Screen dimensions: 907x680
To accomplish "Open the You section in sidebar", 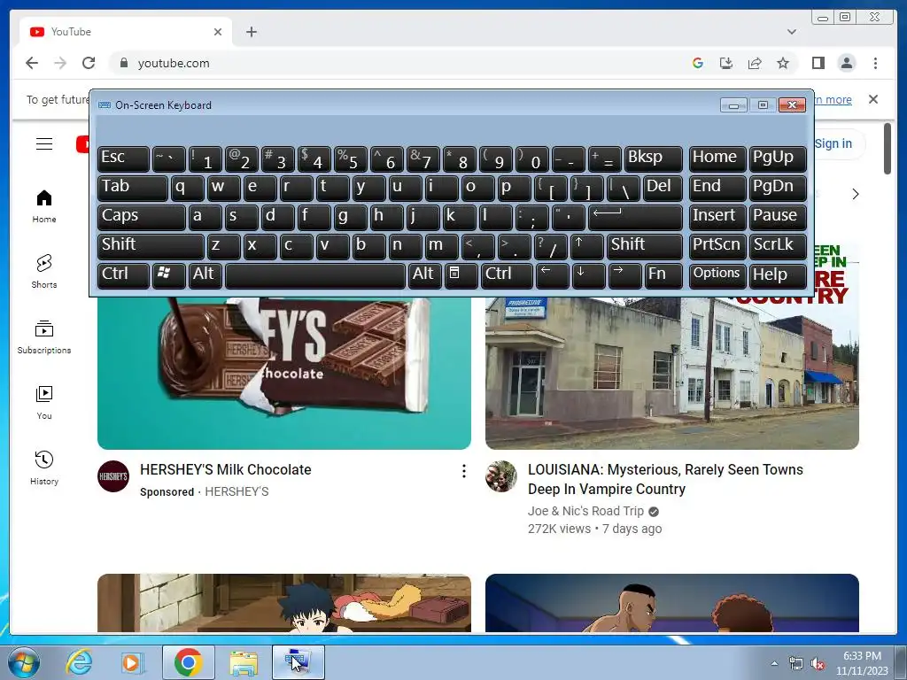I will (44, 403).
